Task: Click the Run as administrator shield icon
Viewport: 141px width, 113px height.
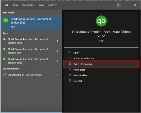Action: tap(70, 58)
